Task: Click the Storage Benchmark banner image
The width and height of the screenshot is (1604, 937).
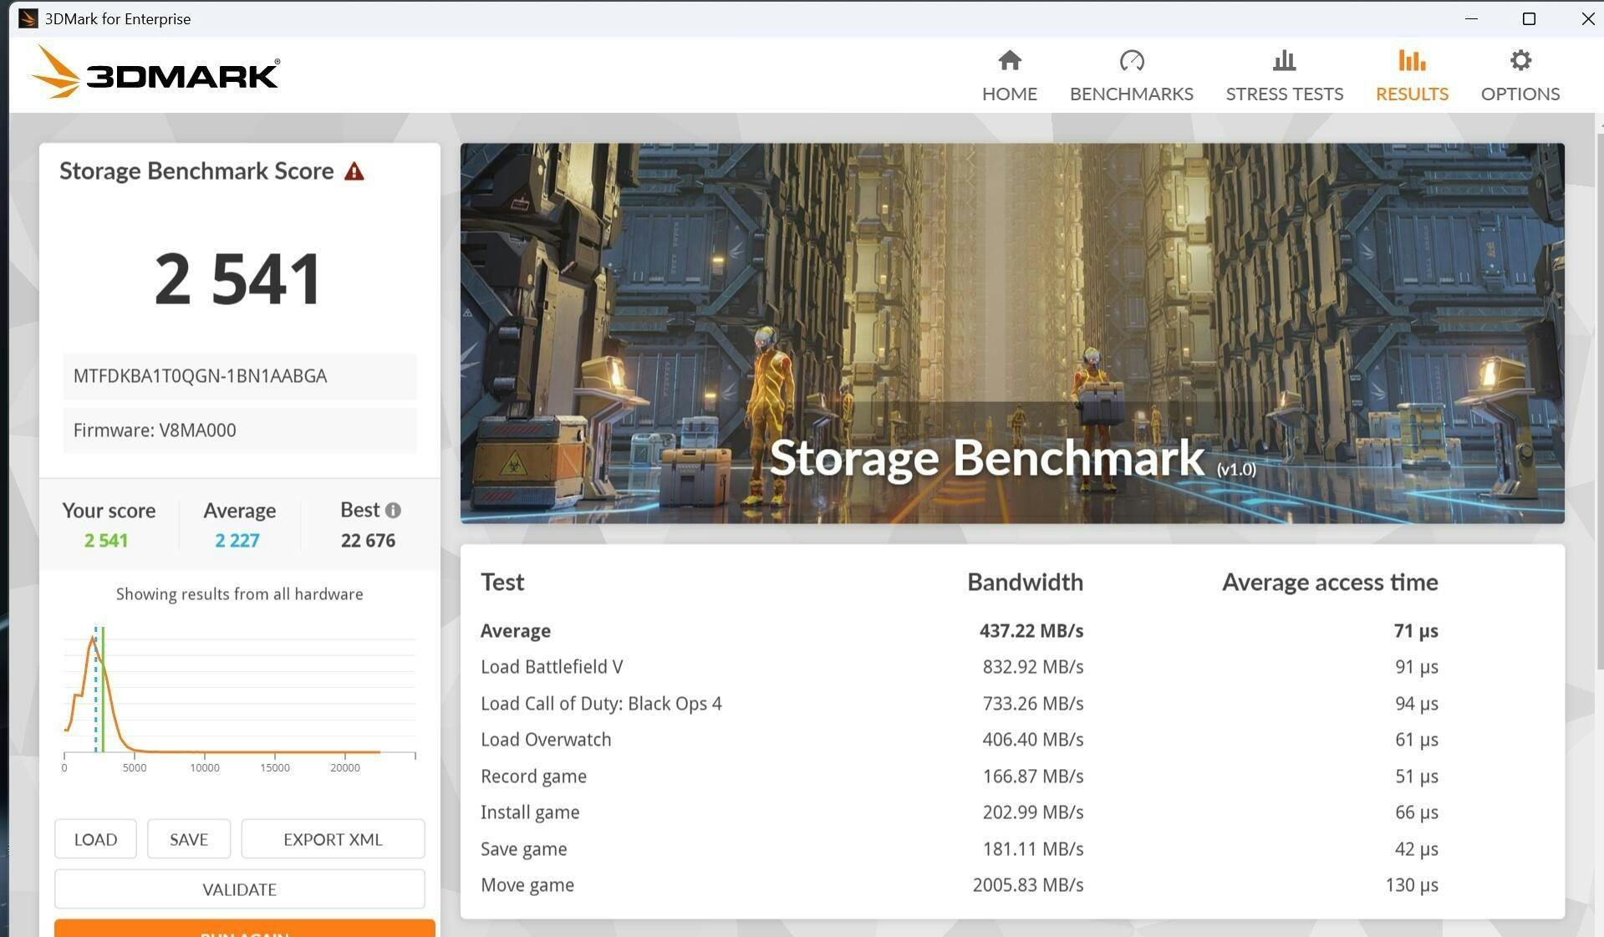Action: tap(1012, 333)
